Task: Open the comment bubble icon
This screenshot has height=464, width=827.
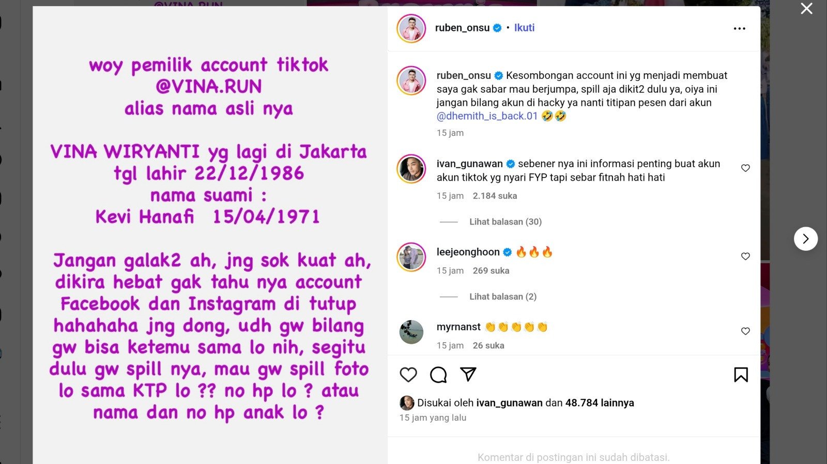Action: pyautogui.click(x=438, y=375)
